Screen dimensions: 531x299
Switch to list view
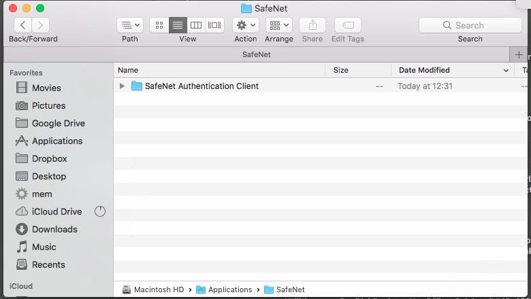178,25
